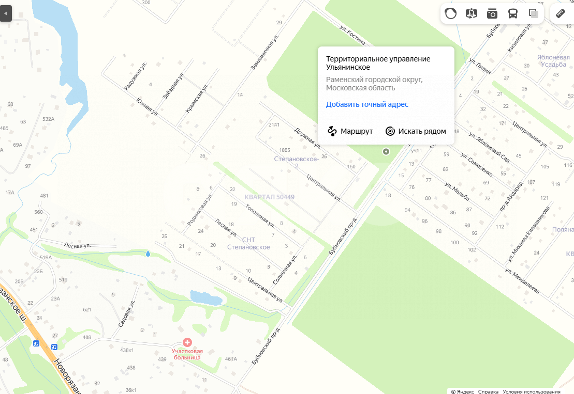The image size is (574, 394).
Task: Open the Добавить точный адрес link
Action: pyautogui.click(x=367, y=104)
